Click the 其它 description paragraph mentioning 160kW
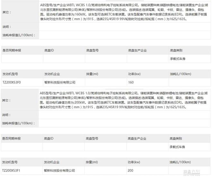 click(124, 12)
